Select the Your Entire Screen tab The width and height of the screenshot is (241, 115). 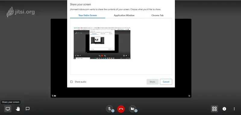click(x=88, y=15)
